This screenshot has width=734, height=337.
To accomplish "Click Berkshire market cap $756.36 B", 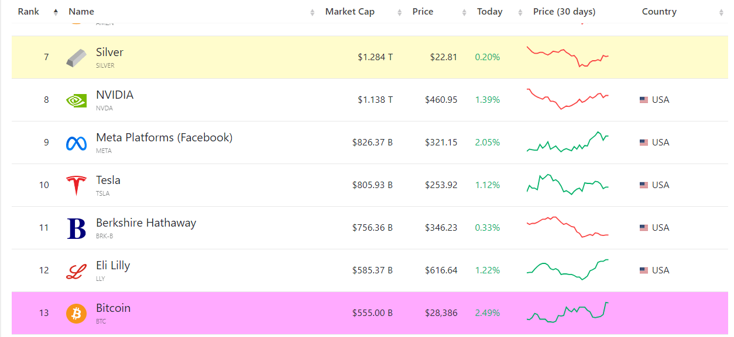I will (x=372, y=228).
